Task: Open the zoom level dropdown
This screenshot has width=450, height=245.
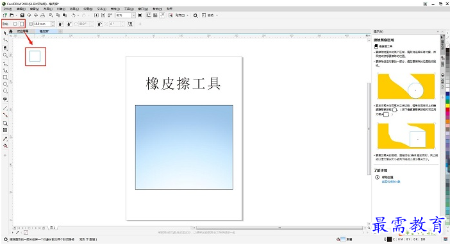Action: tap(133, 15)
